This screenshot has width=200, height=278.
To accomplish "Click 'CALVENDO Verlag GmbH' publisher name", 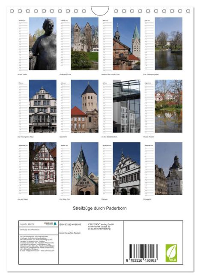I will pyautogui.click(x=101, y=224).
